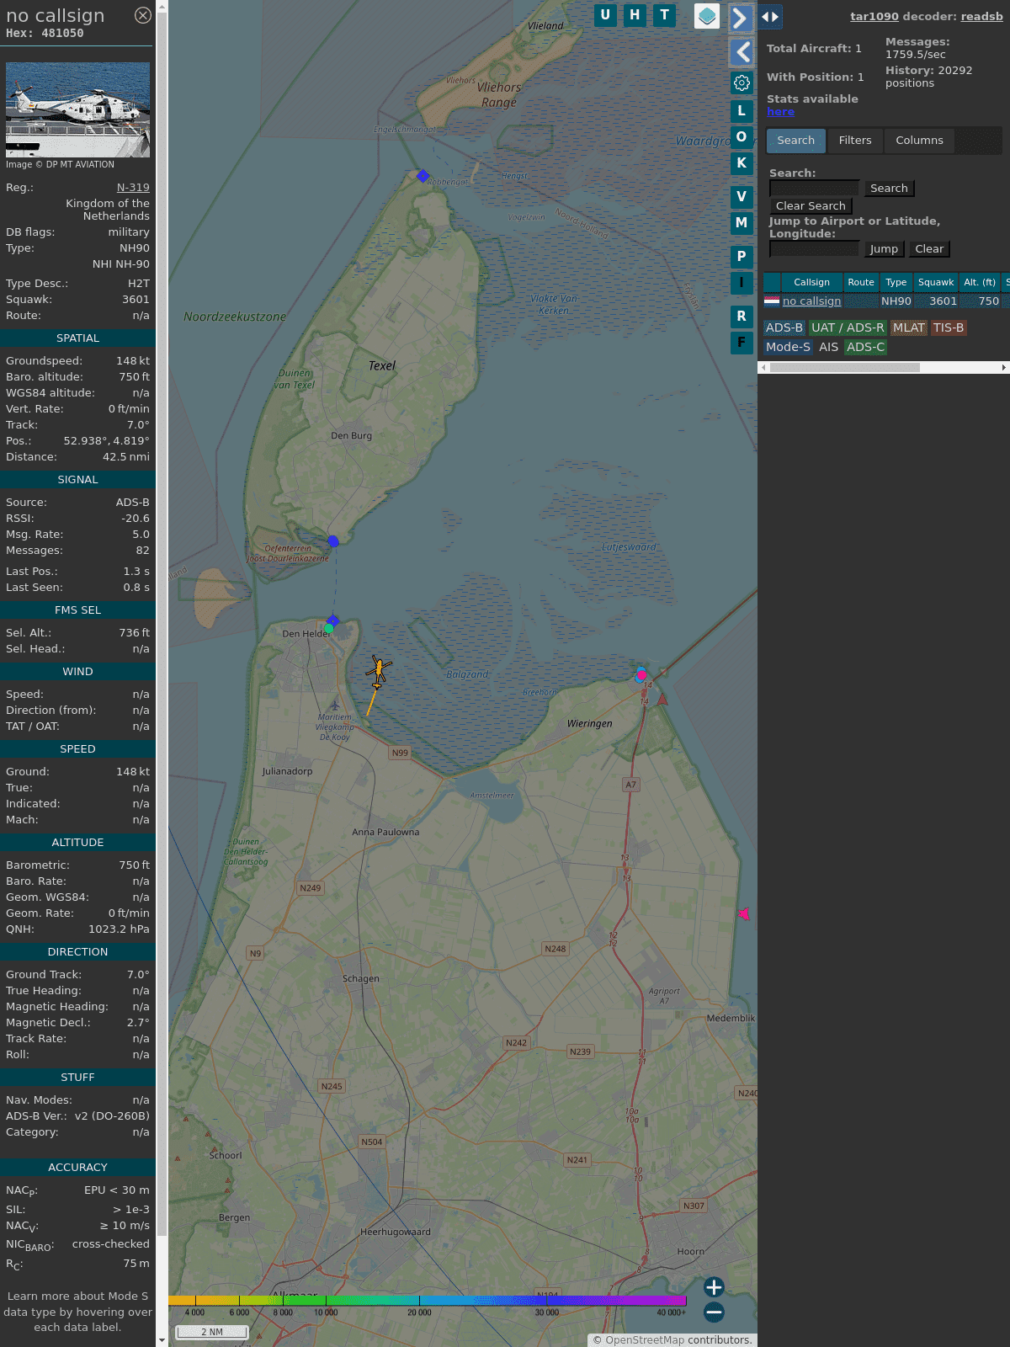The image size is (1010, 1347).
Task: Click the zoom in plus button
Action: (714, 1287)
